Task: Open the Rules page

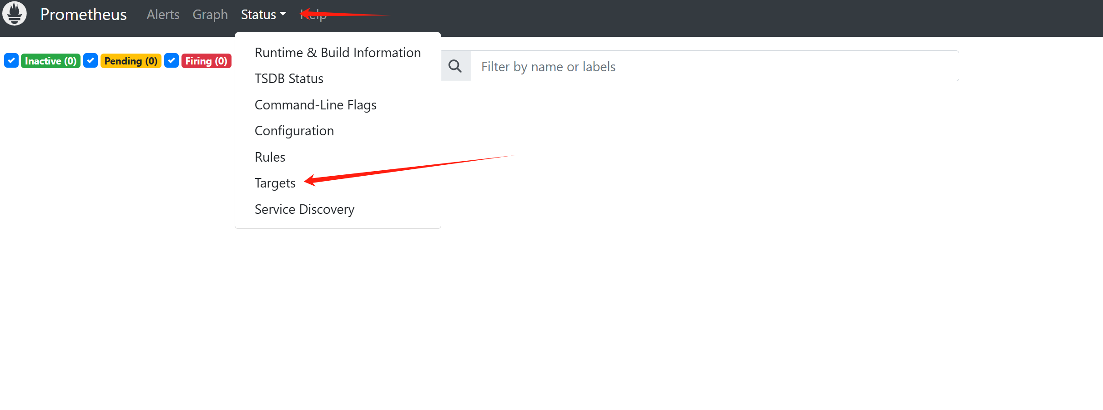Action: (x=270, y=157)
